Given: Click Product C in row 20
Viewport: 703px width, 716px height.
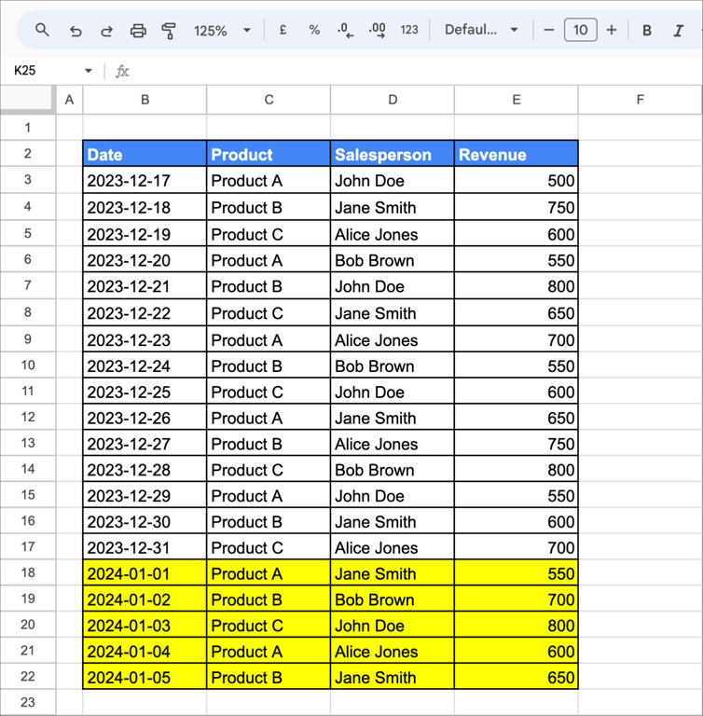Looking at the screenshot, I should pos(269,625).
